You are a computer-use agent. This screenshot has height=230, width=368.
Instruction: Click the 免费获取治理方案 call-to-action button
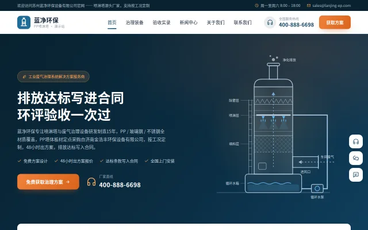pyautogui.click(x=48, y=182)
